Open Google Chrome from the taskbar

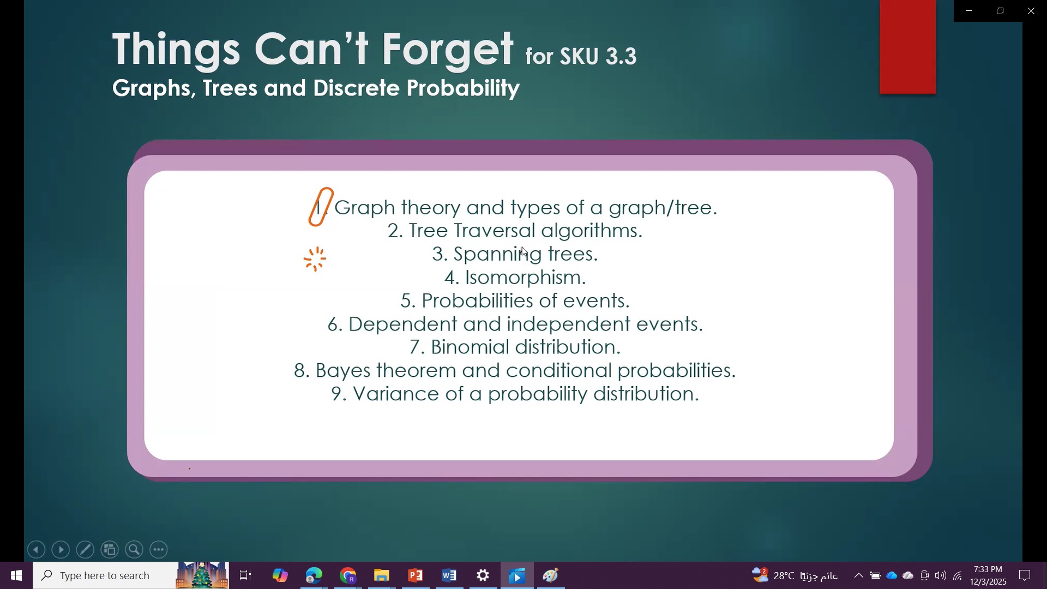(348, 575)
